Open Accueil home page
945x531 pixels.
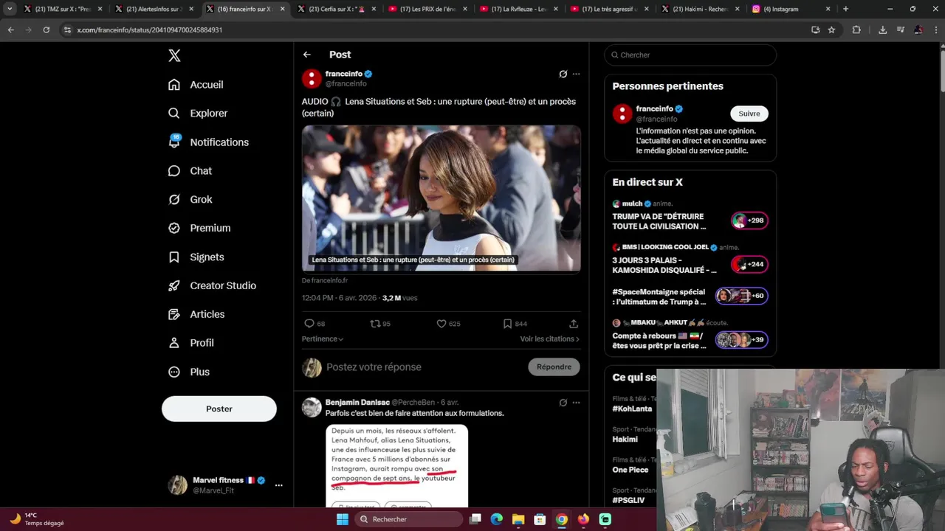tap(196, 85)
